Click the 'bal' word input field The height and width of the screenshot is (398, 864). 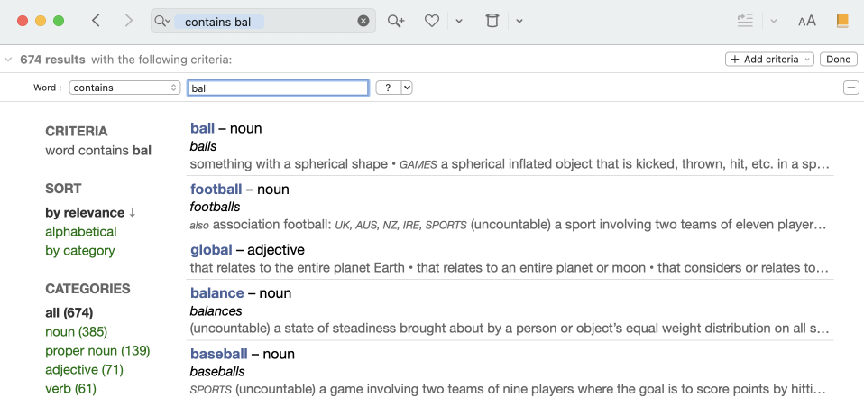coord(278,88)
